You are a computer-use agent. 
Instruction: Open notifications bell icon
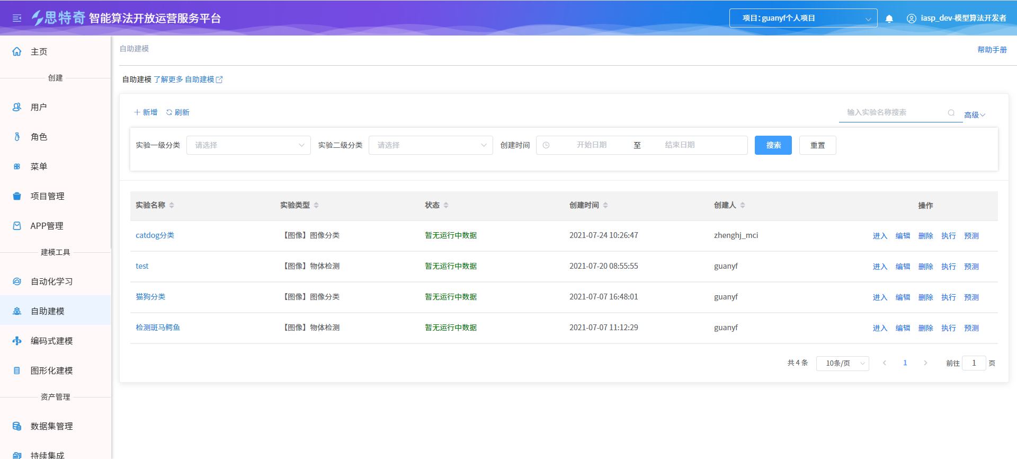pos(889,19)
